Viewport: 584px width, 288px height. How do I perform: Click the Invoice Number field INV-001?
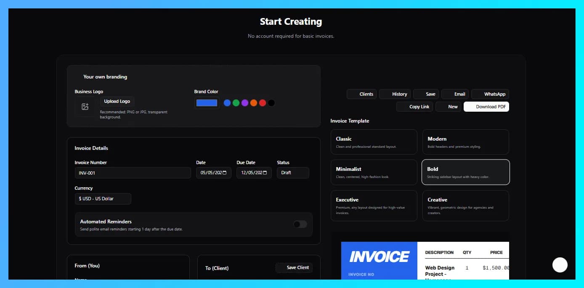[133, 173]
